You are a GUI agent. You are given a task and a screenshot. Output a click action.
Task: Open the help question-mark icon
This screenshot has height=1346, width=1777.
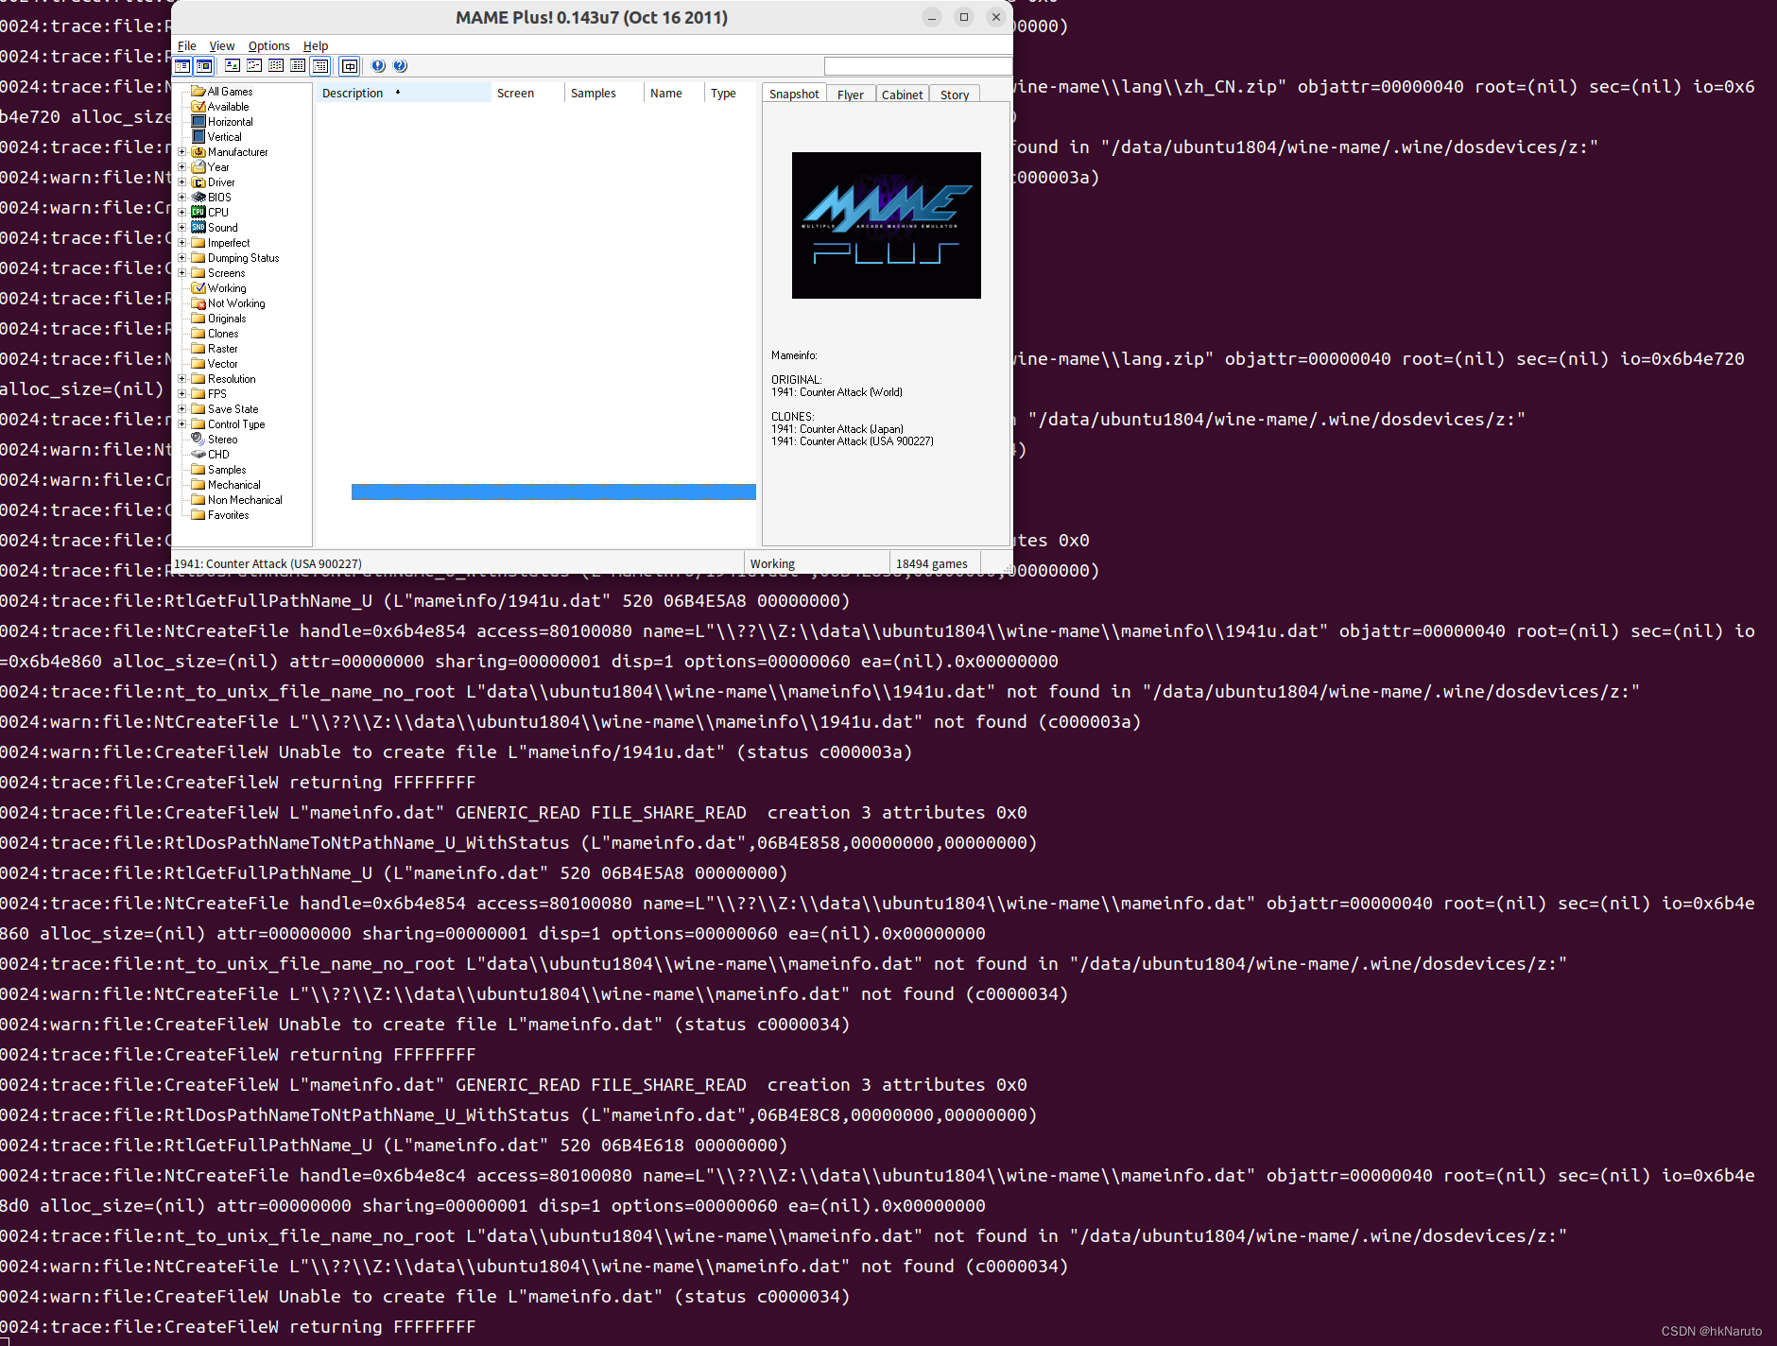(400, 66)
